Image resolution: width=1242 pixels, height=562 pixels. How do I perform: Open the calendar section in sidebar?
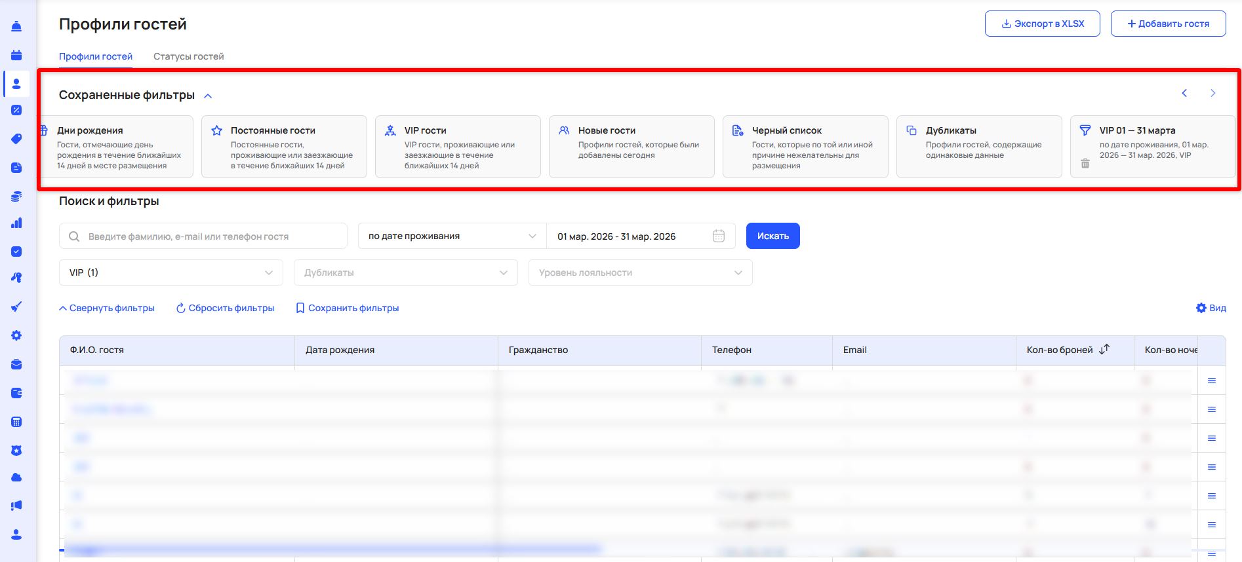coord(16,55)
